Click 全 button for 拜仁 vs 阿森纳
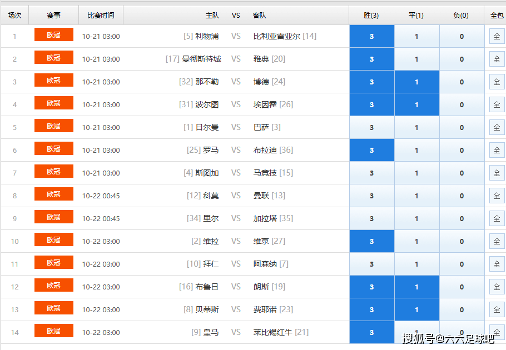 point(497,264)
